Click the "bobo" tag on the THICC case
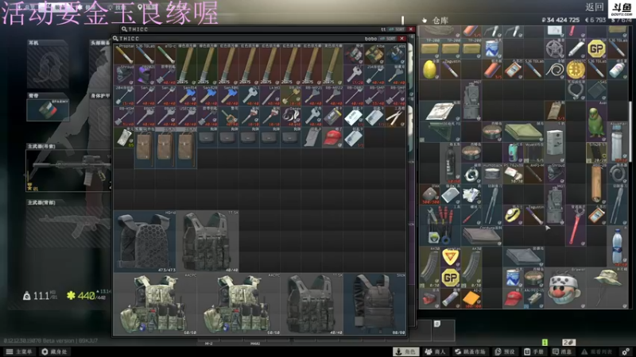Image resolution: width=636 pixels, height=357 pixels. pyautogui.click(x=370, y=38)
